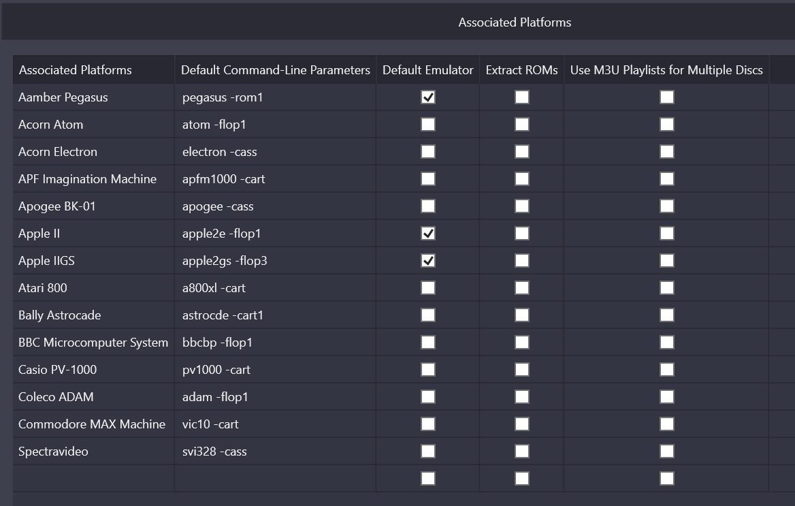
Task: Enable M3U Playlists for BBC Microcomputer System
Action: (x=667, y=343)
